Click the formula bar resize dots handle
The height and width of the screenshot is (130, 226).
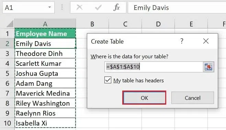click(62, 7)
